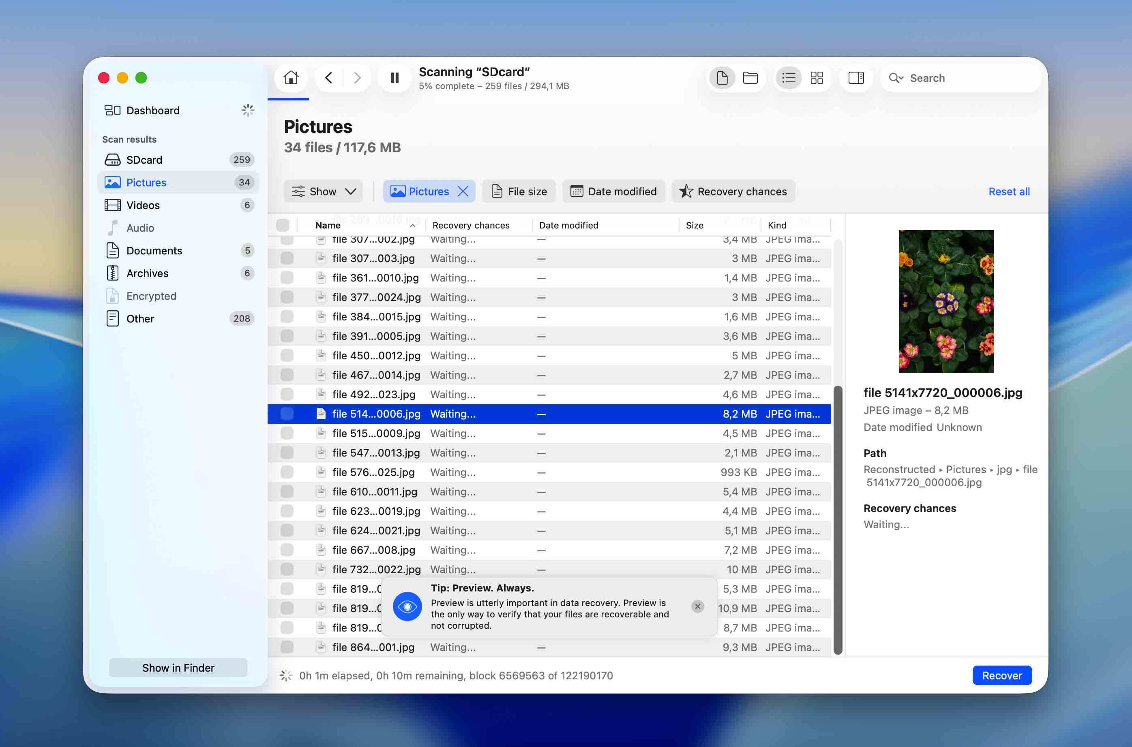Open the Date modified filter
The height and width of the screenshot is (747, 1132).
coord(614,192)
